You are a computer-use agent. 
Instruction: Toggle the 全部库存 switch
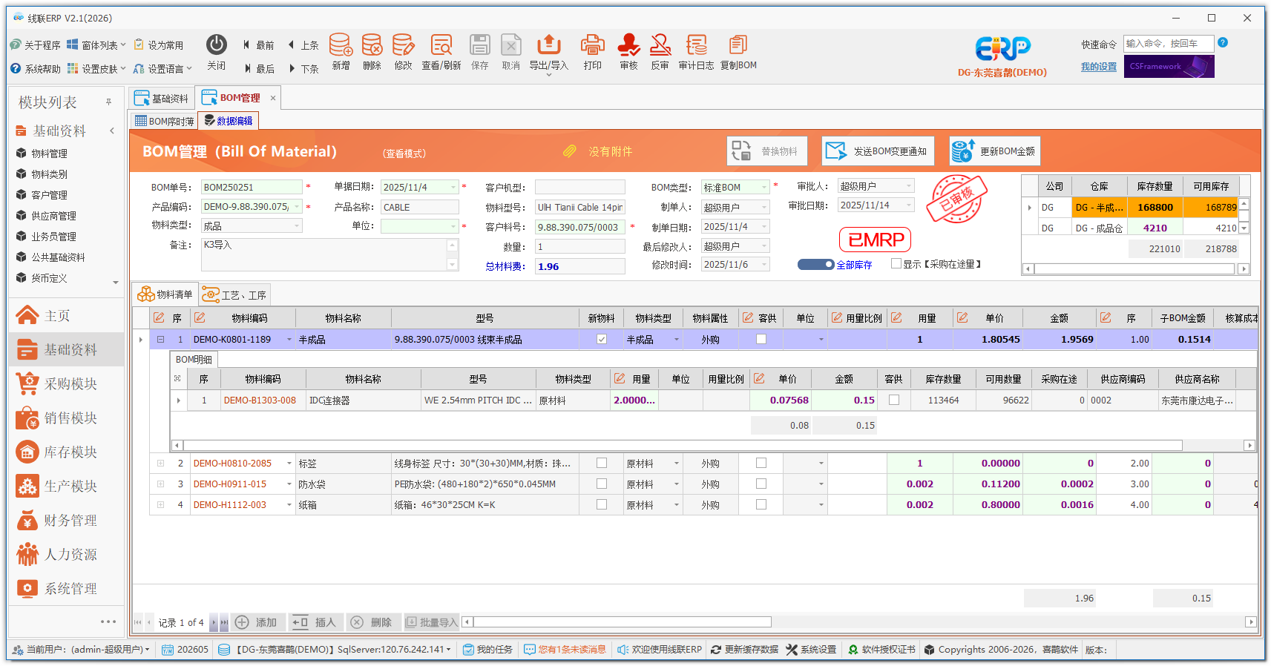[815, 265]
